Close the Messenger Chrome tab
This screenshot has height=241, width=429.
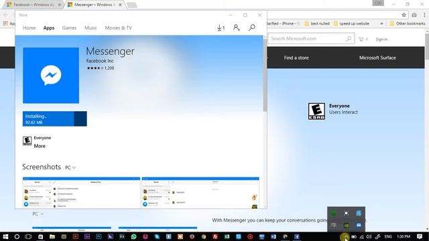point(120,5)
